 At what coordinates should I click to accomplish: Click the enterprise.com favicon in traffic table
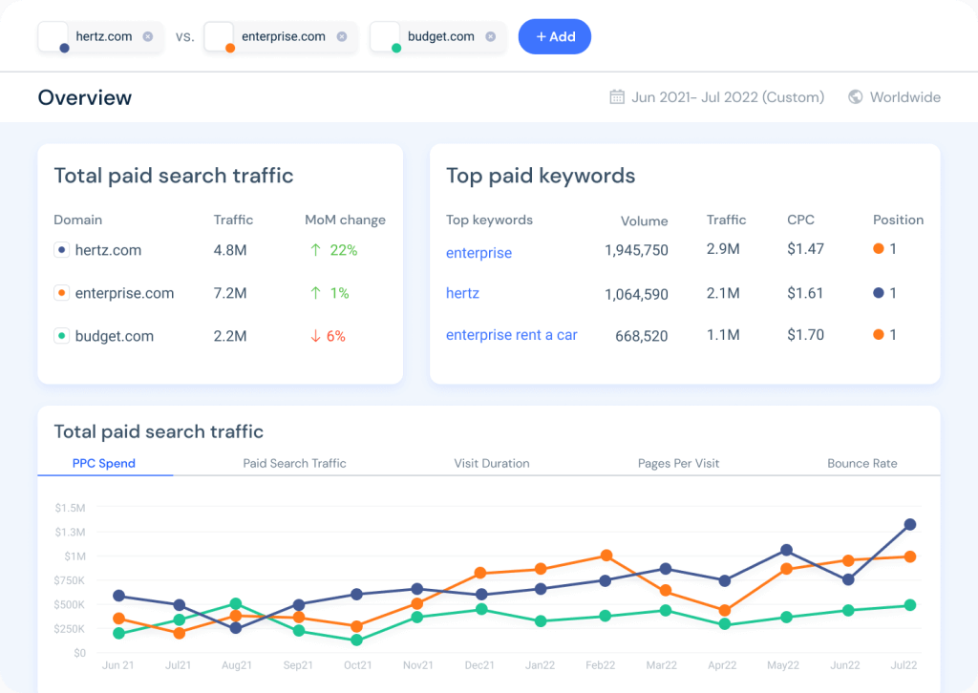click(x=62, y=293)
